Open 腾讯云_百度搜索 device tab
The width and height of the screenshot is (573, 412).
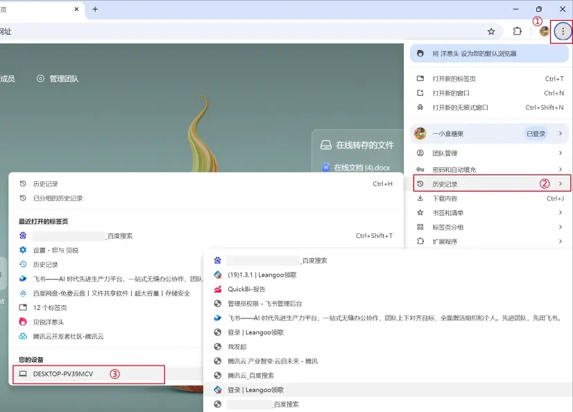click(x=387, y=375)
